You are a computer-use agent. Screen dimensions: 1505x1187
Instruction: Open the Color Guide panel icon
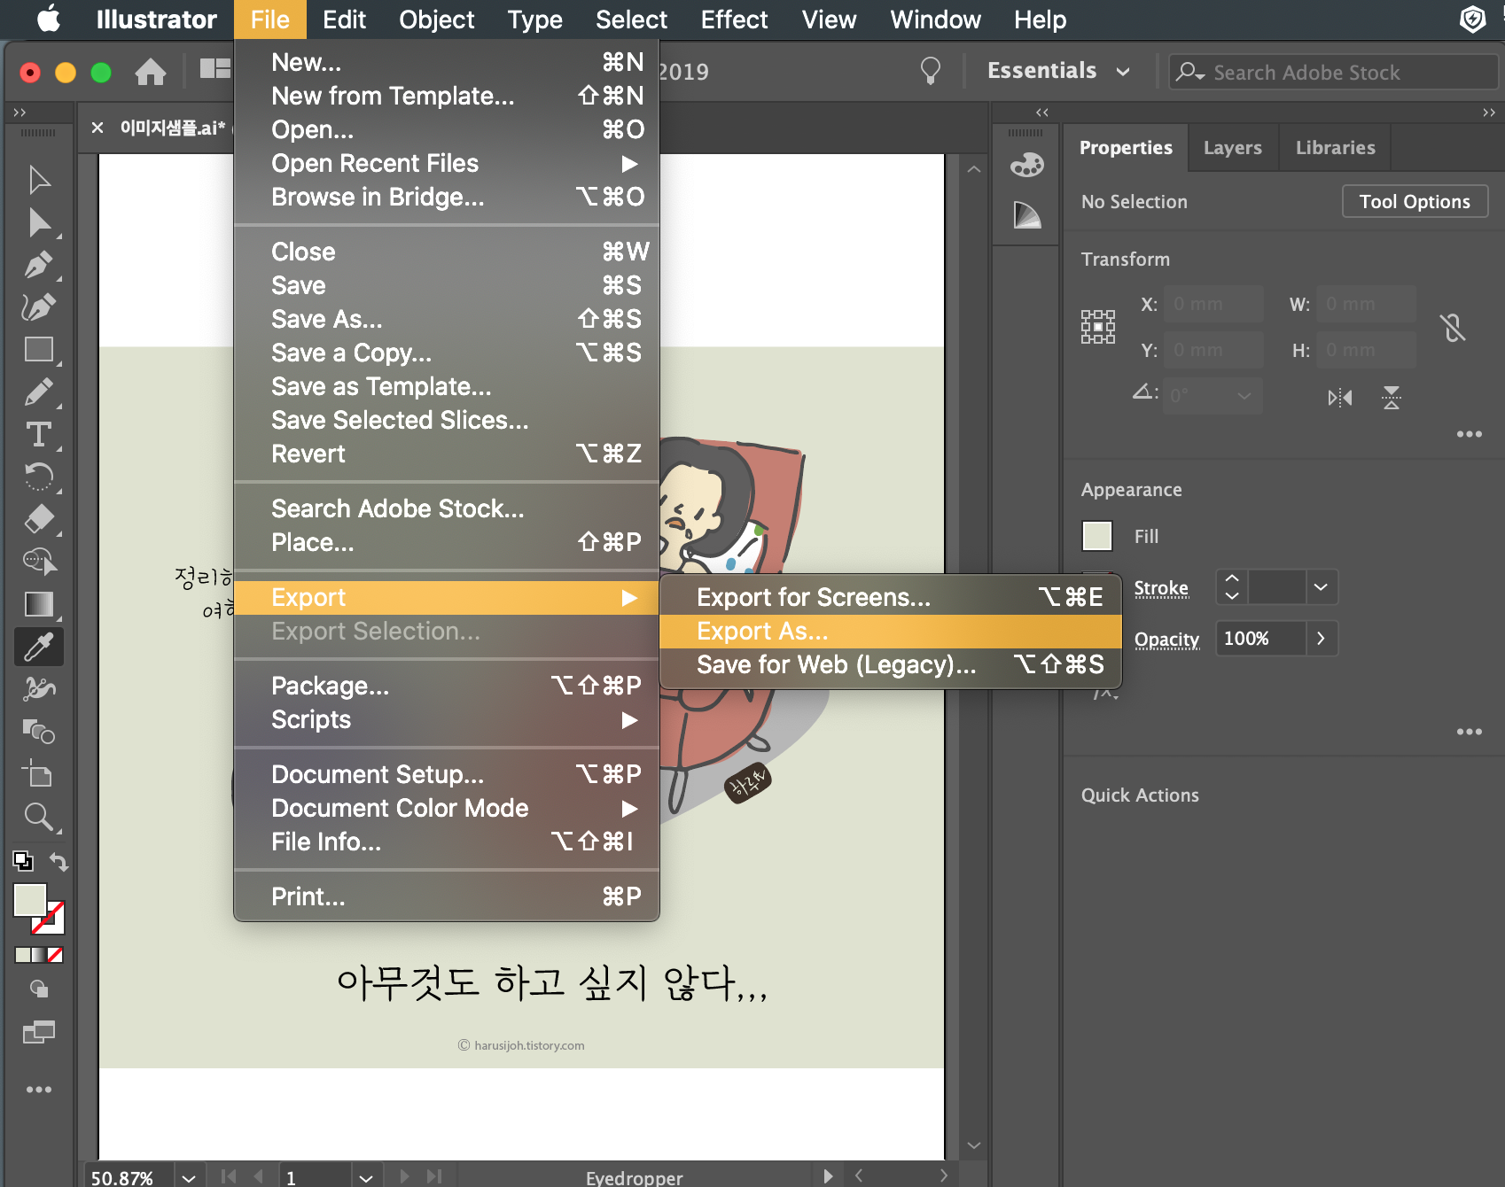(x=1027, y=214)
